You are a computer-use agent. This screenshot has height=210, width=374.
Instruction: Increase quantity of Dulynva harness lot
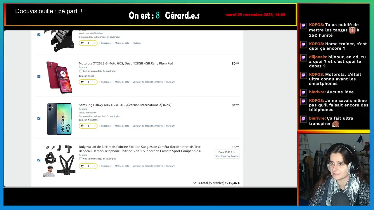[94, 166]
